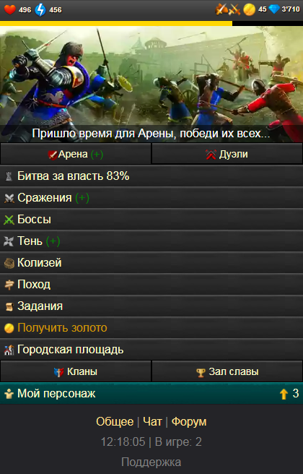The width and height of the screenshot is (303, 474).
Task: Open the Чат link in footer
Action: [152, 421]
